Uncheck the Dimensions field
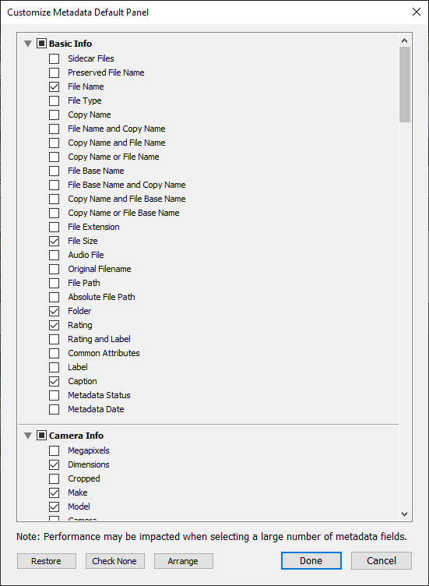The width and height of the screenshot is (429, 586). click(55, 465)
